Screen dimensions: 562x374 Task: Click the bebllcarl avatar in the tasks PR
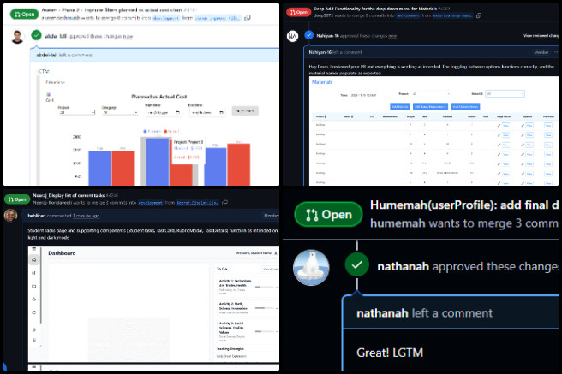pos(10,216)
